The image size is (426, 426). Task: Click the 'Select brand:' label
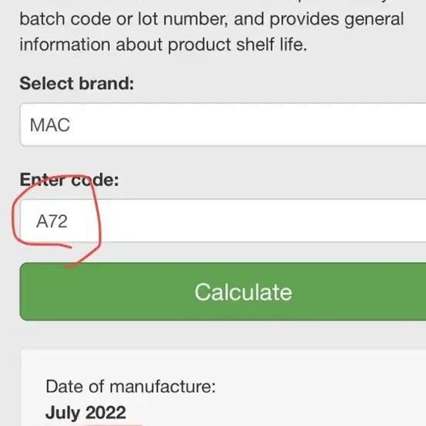[77, 83]
